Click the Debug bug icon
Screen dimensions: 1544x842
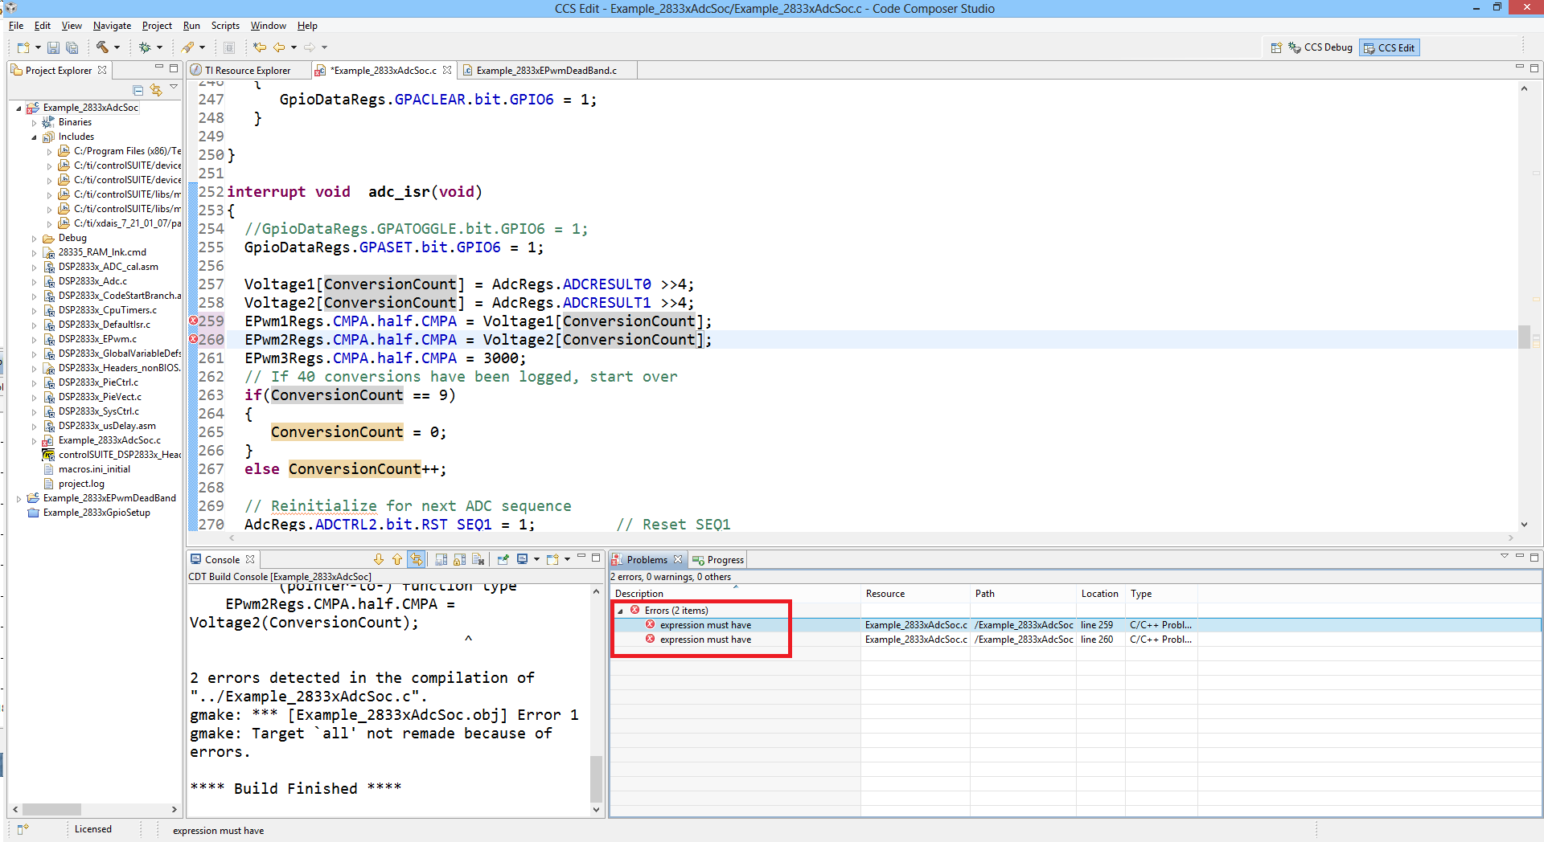pos(145,47)
